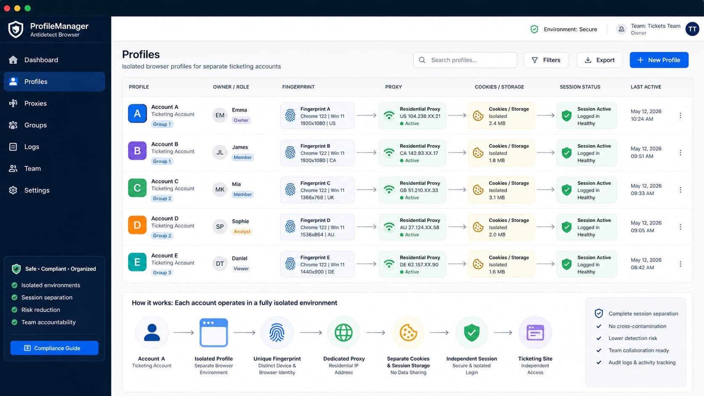Click the Ticketing Site icon in diagram

pyautogui.click(x=535, y=333)
